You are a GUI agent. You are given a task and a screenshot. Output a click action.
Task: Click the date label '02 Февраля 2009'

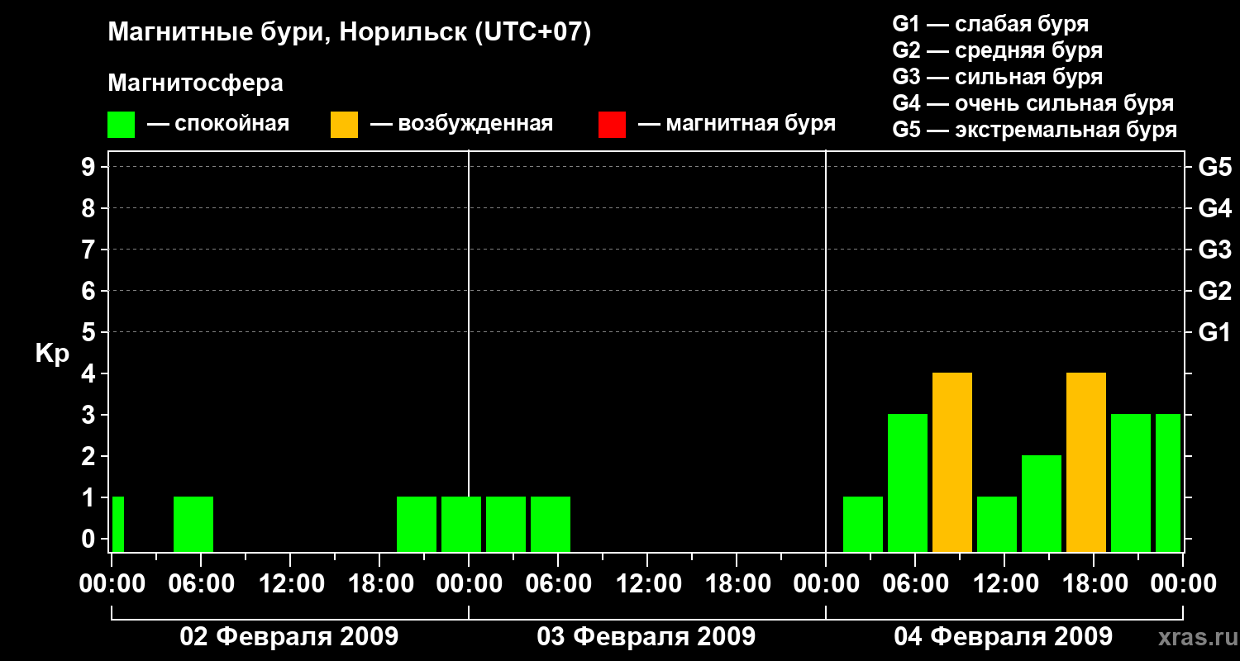(289, 637)
